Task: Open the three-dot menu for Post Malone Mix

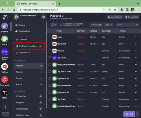Action: pos(136,86)
